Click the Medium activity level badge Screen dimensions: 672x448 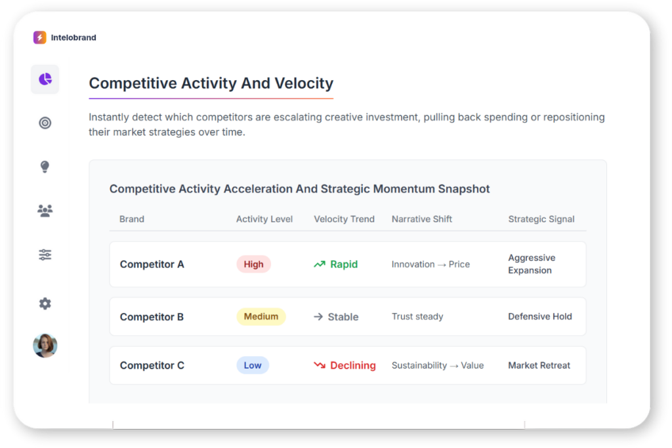pyautogui.click(x=261, y=317)
